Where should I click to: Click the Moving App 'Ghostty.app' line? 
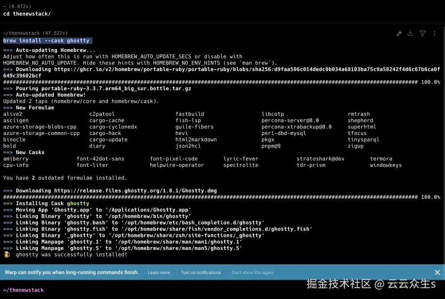tap(97, 210)
